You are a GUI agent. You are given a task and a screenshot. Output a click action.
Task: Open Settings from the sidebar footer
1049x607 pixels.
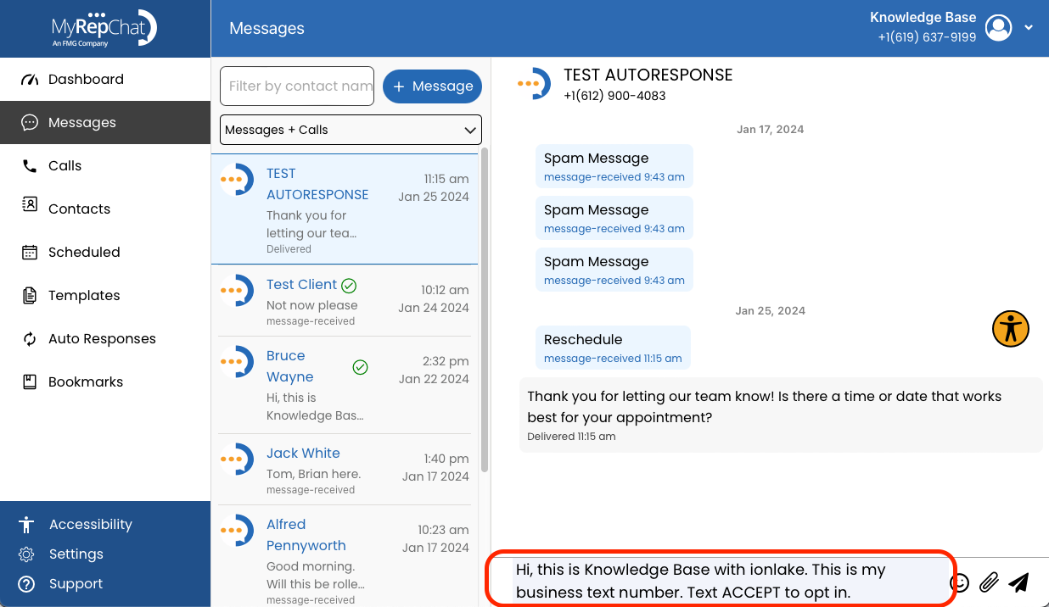(x=76, y=554)
